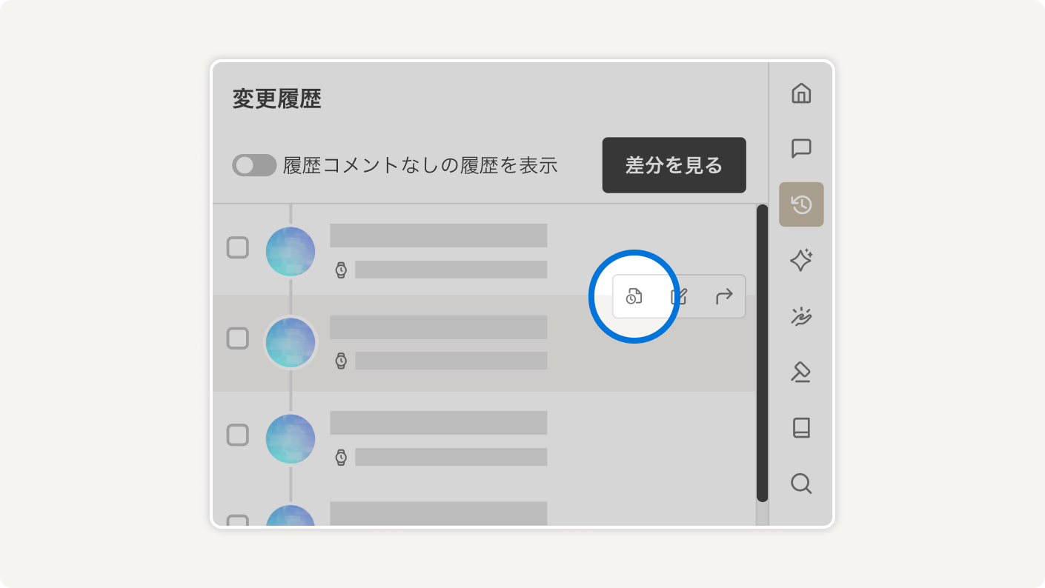View the highlighted document version icon
Image resolution: width=1045 pixels, height=588 pixels.
634,297
